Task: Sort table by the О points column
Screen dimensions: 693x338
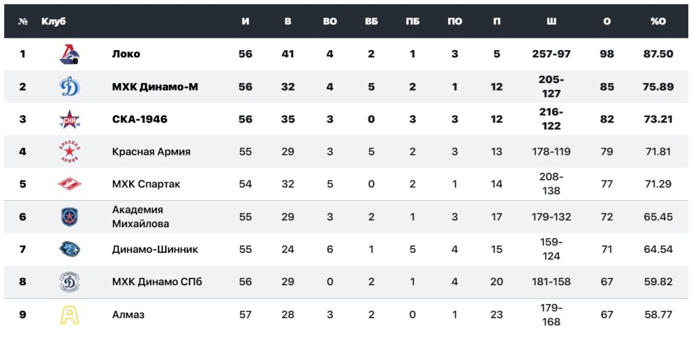Action: 606,22
